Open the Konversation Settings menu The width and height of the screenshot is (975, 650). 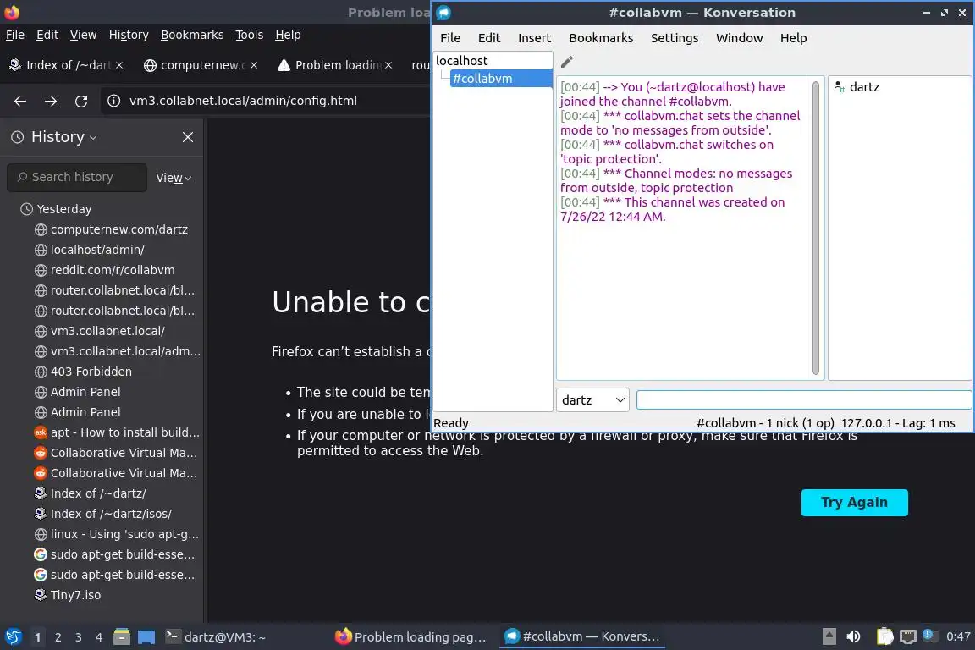[x=674, y=38]
